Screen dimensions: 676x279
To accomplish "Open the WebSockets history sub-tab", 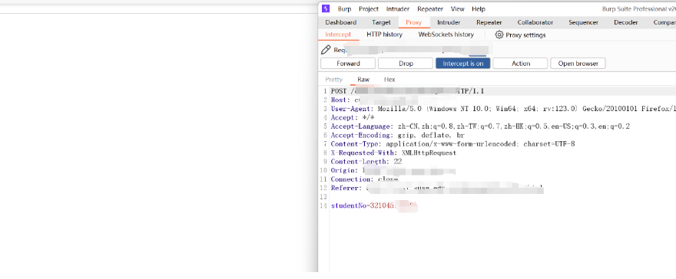I will pyautogui.click(x=446, y=34).
